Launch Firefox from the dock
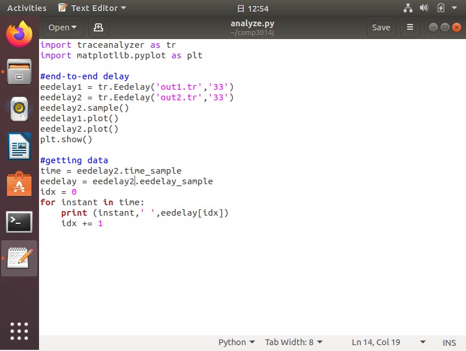466x351 pixels. tap(19, 34)
